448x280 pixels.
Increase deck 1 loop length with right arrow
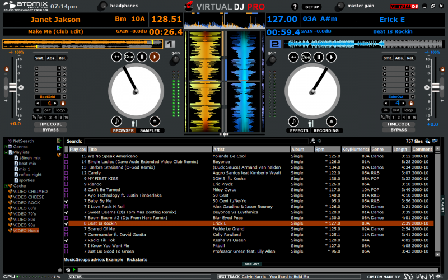pyautogui.click(x=55, y=103)
